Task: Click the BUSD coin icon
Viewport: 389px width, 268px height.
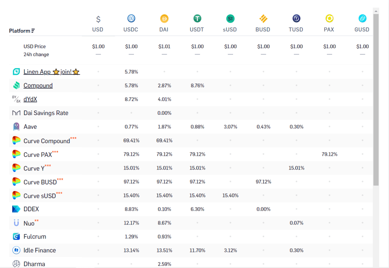Action: tap(263, 18)
